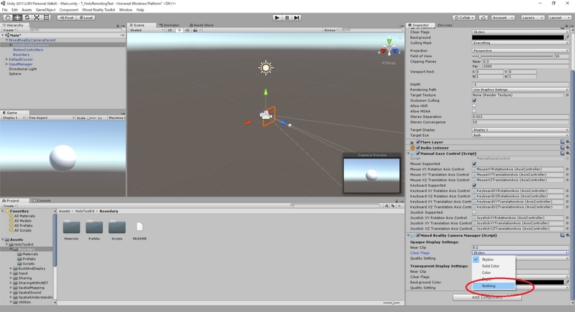Click the Step frame button
575x312 pixels.
(x=296, y=17)
